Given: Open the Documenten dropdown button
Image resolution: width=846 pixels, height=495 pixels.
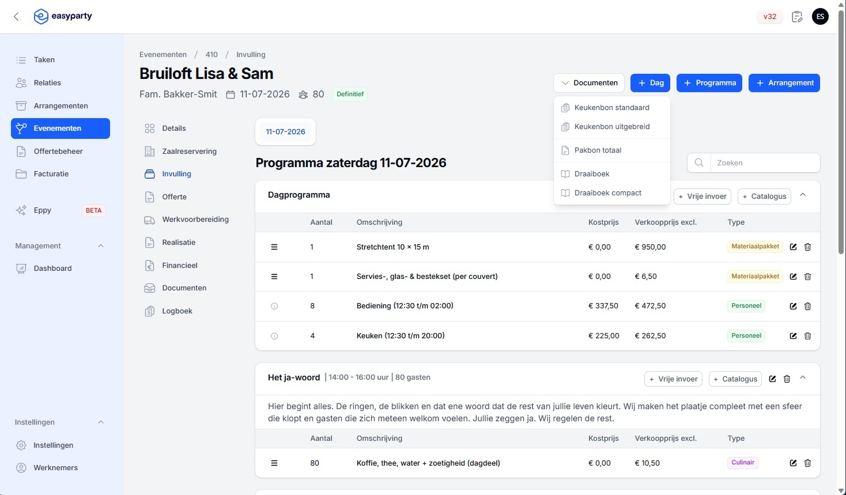Looking at the screenshot, I should (589, 83).
